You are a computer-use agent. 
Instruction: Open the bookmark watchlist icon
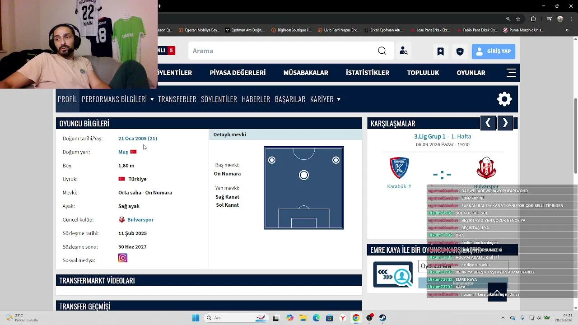point(440,51)
